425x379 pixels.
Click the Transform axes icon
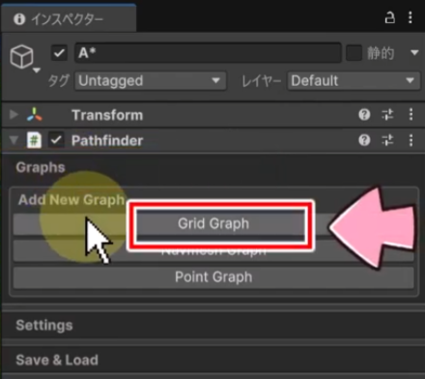point(35,115)
